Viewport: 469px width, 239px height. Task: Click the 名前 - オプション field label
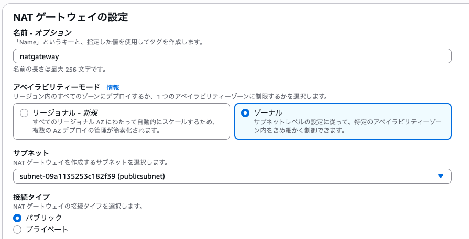(x=42, y=32)
